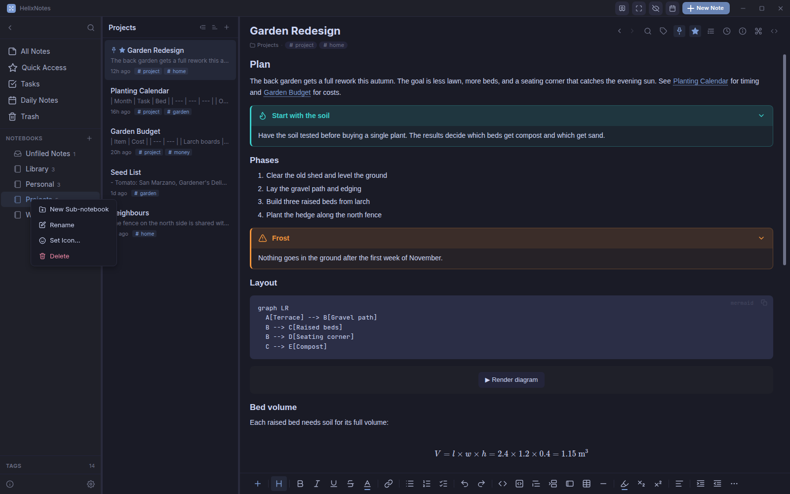Open the heading H dropdown in toolbar
This screenshot has height=494, width=790.
click(x=279, y=484)
